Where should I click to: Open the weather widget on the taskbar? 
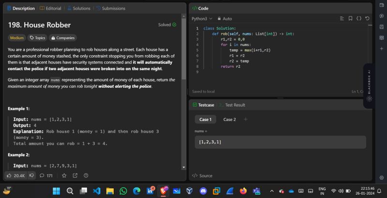click(7, 191)
